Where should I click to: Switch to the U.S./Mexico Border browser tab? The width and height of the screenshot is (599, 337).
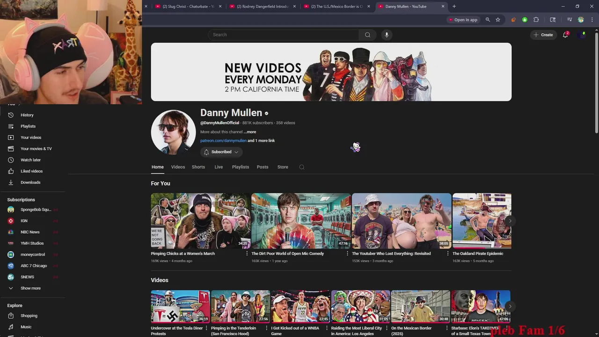[x=337, y=7]
